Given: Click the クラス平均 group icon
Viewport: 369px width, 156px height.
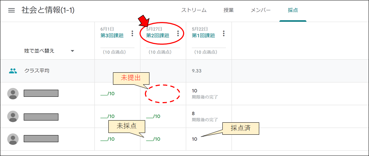Looking at the screenshot, I should pos(13,71).
